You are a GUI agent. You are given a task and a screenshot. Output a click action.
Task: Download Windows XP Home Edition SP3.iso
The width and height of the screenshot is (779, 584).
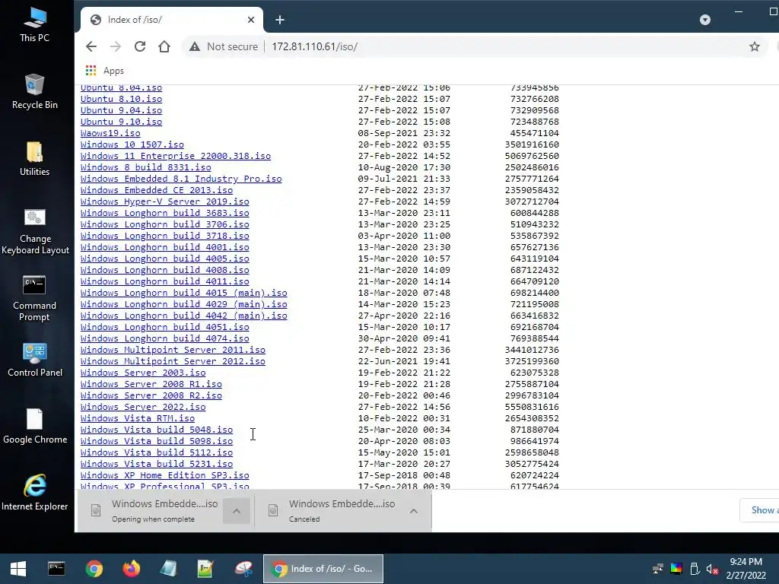(x=165, y=476)
